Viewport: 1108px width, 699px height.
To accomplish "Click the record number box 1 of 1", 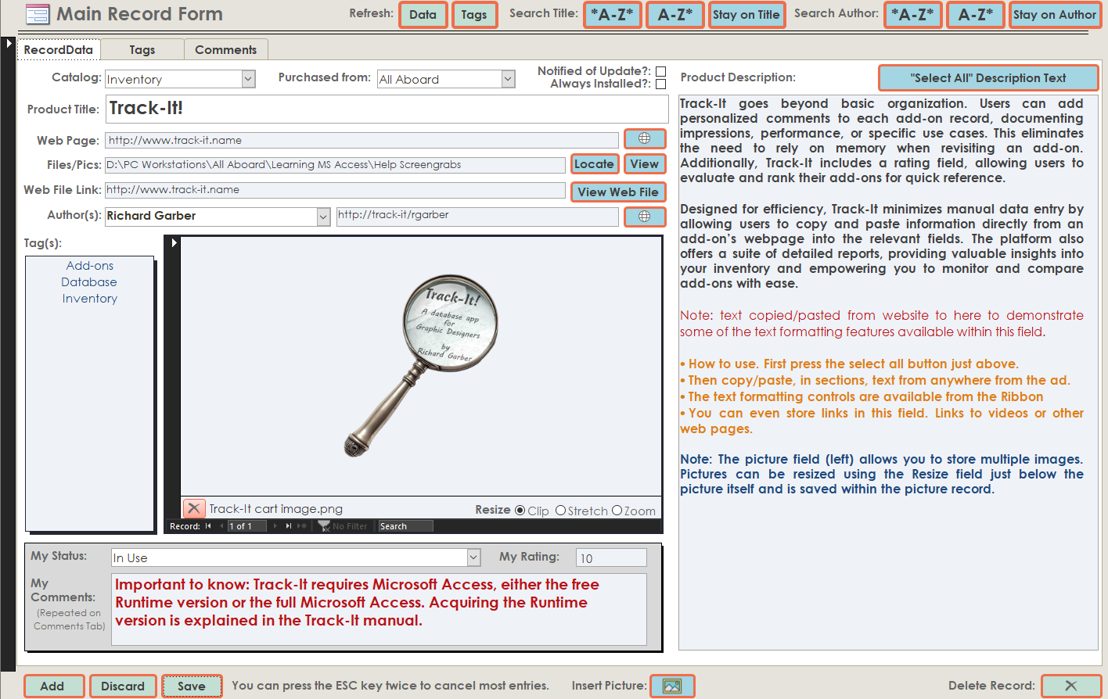I will (246, 526).
